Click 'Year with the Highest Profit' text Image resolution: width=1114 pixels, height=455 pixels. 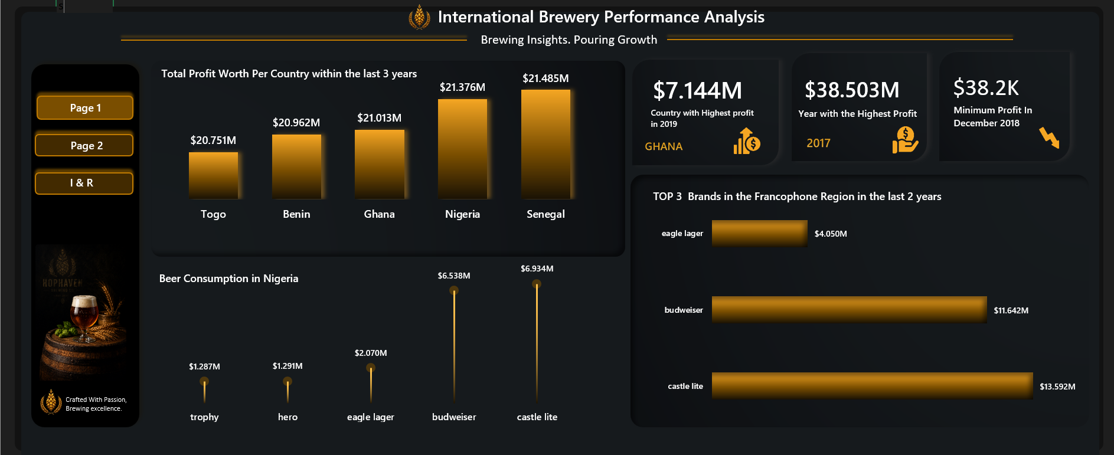coord(857,113)
